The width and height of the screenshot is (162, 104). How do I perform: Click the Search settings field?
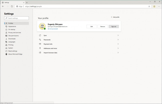coord(16,18)
